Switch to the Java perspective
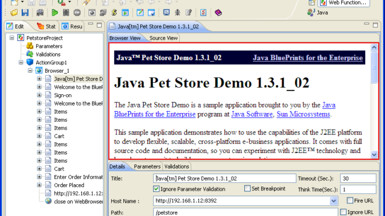 [318, 12]
